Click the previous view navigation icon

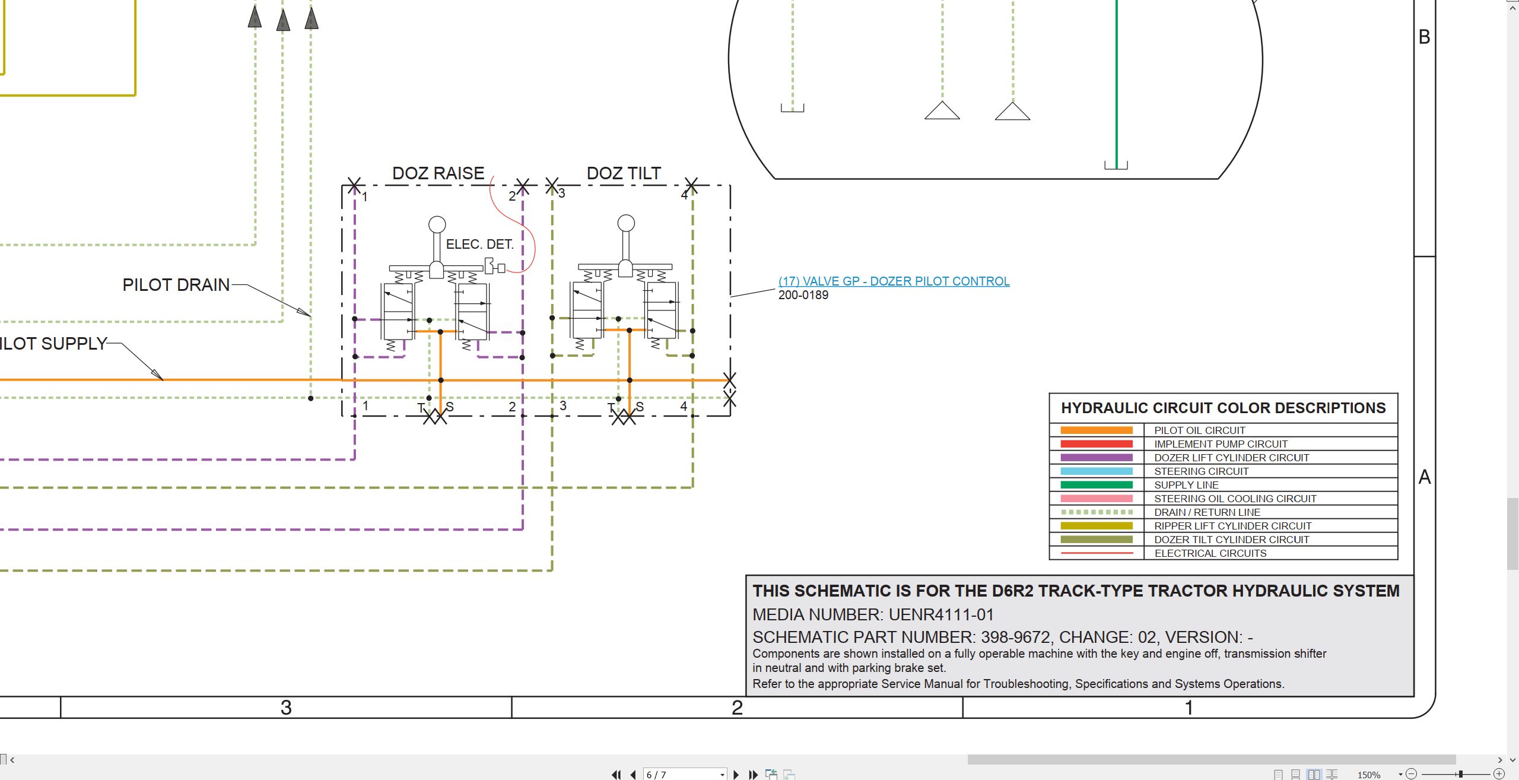771,775
